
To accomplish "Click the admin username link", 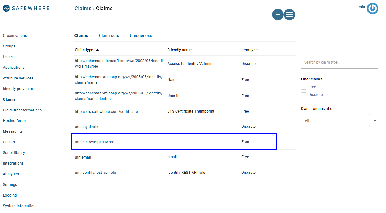I will pyautogui.click(x=360, y=7).
